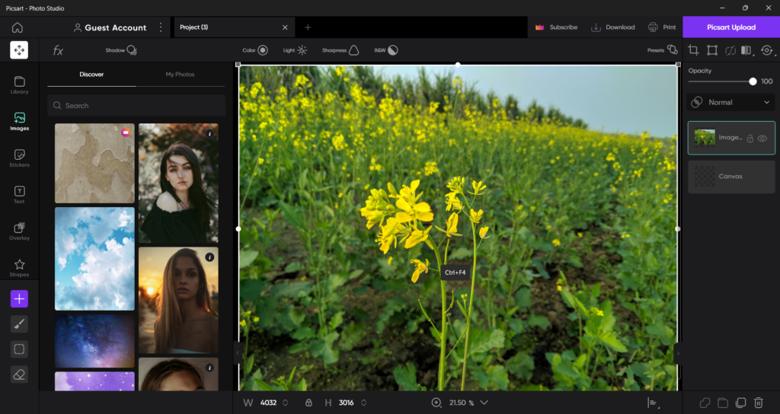
Task: Select the Crop tool icon
Action: (x=693, y=50)
